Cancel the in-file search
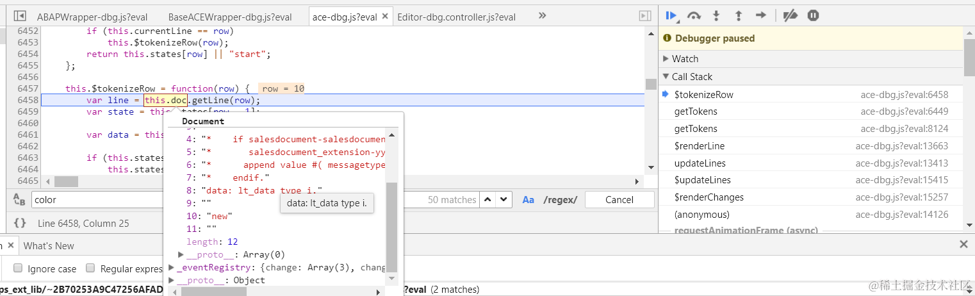Image resolution: width=975 pixels, height=296 pixels. (x=619, y=200)
